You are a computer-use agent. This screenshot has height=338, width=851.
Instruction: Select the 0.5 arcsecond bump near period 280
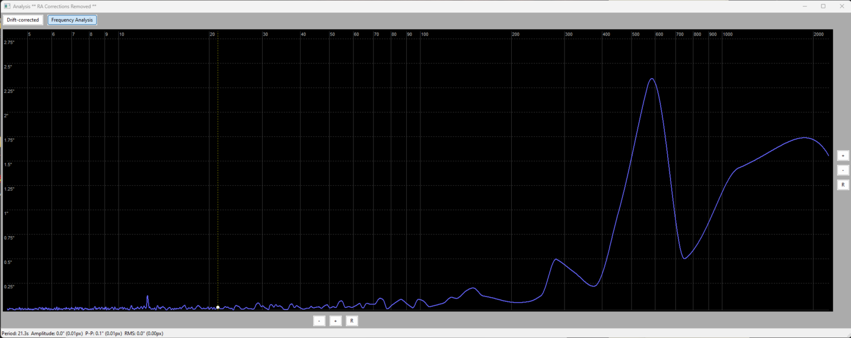click(x=557, y=259)
